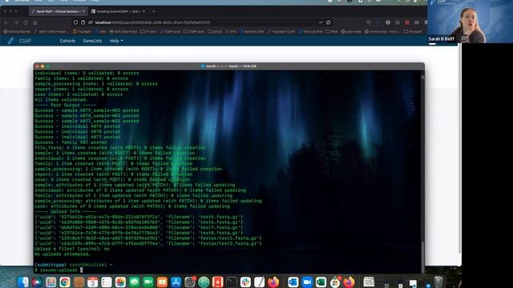
Task: Bookmark this page with the star icon
Action: click(329, 22)
